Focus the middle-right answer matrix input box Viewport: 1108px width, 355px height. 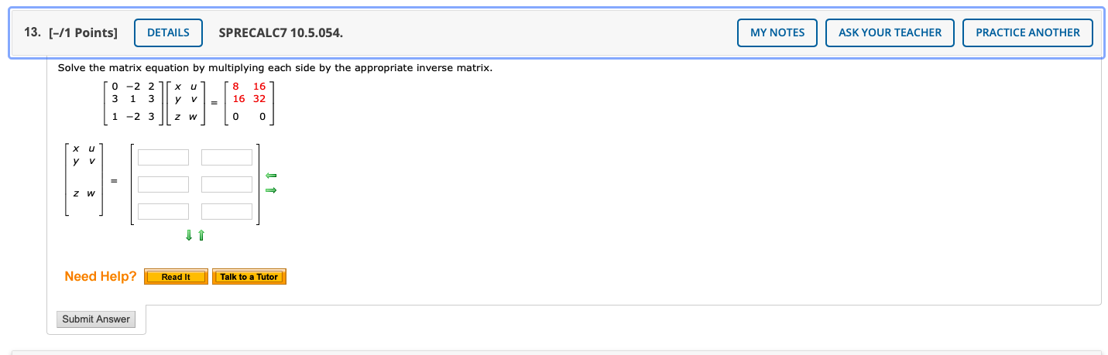coord(227,185)
